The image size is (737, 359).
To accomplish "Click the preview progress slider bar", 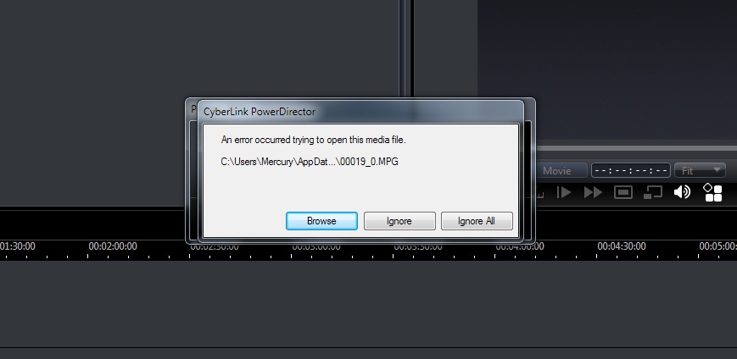I will pyautogui.click(x=636, y=148).
